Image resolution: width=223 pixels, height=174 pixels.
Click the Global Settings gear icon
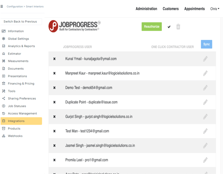point(4,38)
